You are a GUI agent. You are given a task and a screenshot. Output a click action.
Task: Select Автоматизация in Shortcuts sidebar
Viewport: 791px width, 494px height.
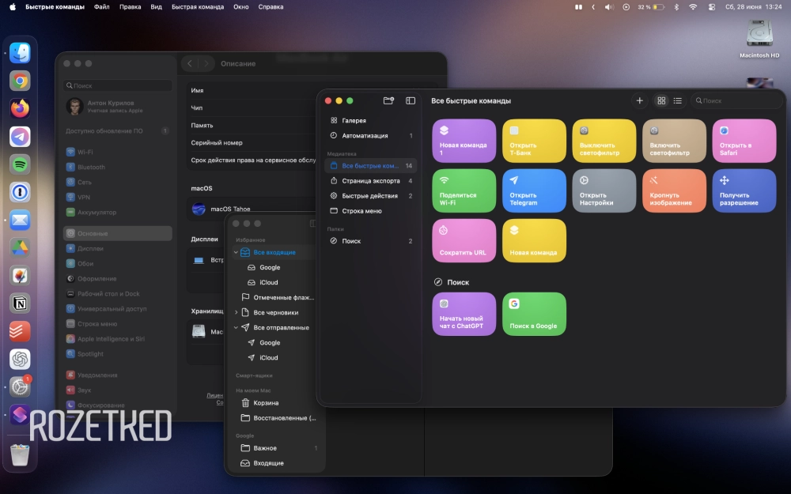(x=371, y=136)
